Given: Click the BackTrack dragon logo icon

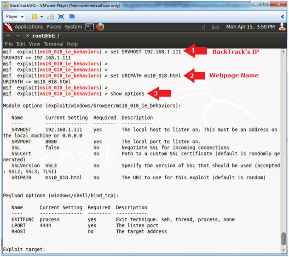Looking at the screenshot, I should coord(8,27).
